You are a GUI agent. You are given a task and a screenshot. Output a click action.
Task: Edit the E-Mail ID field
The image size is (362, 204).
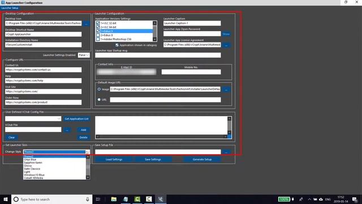click(127, 72)
